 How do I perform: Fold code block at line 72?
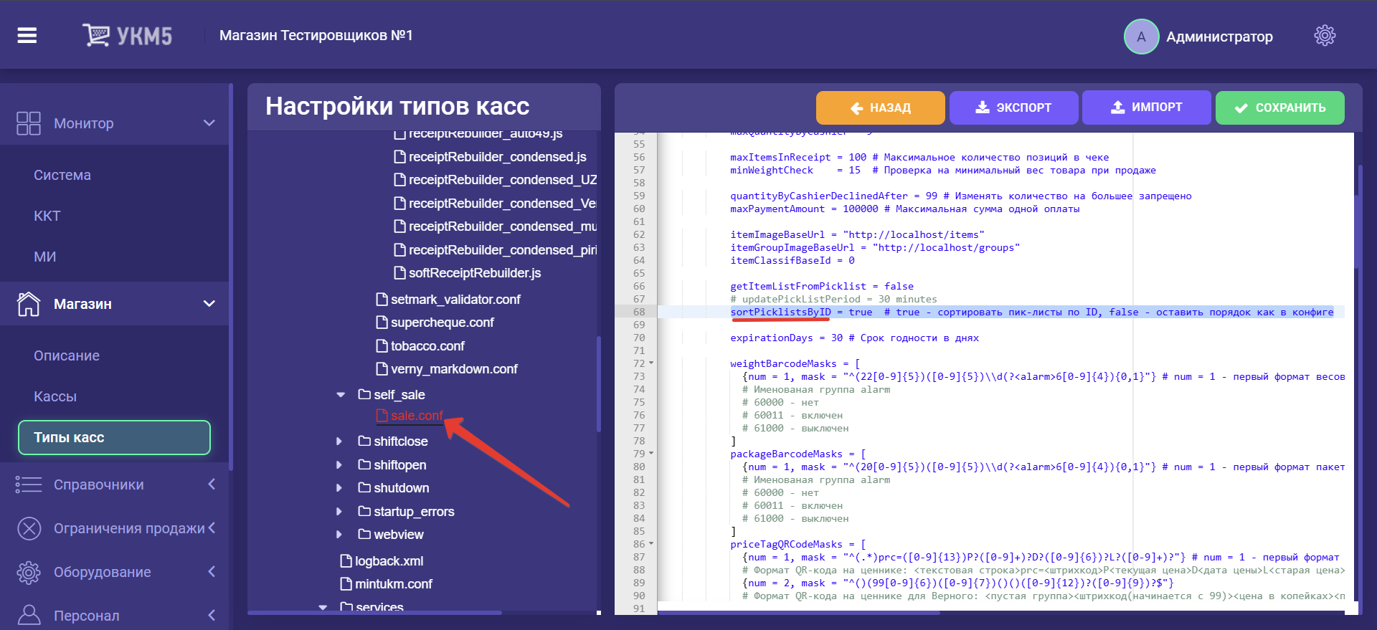coord(651,363)
